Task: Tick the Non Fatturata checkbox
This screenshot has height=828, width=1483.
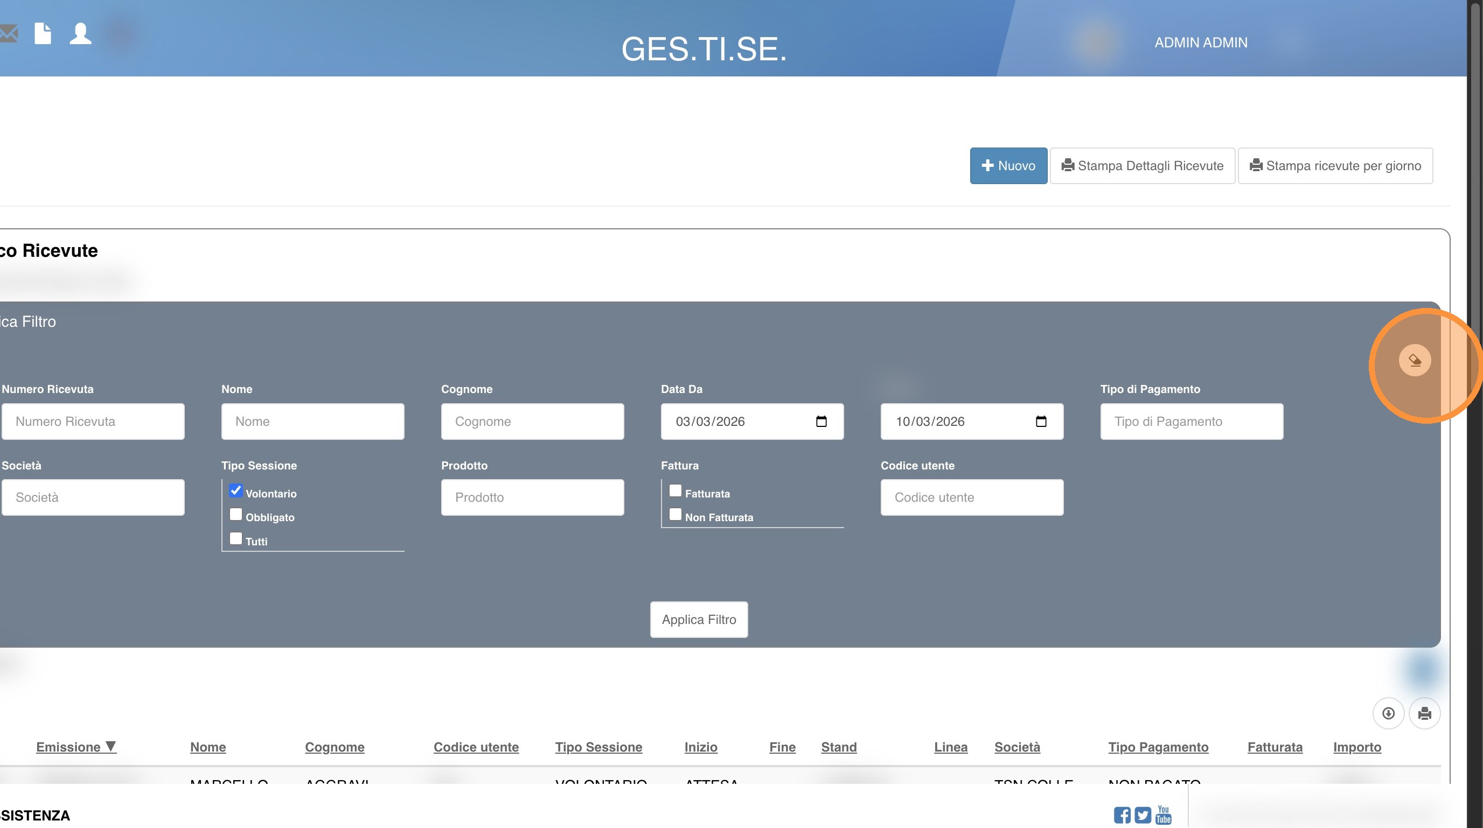Action: pos(676,515)
